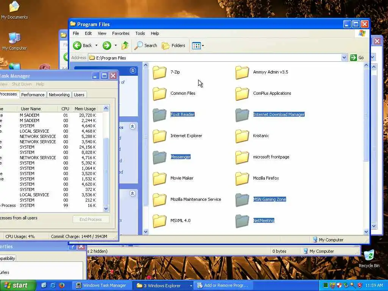Select the MSXML 4.0 folder icon
Viewport: 388px width, 291px height.
click(x=160, y=221)
